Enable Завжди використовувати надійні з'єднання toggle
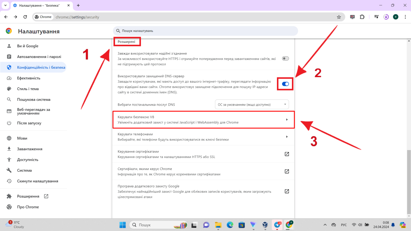 285,58
